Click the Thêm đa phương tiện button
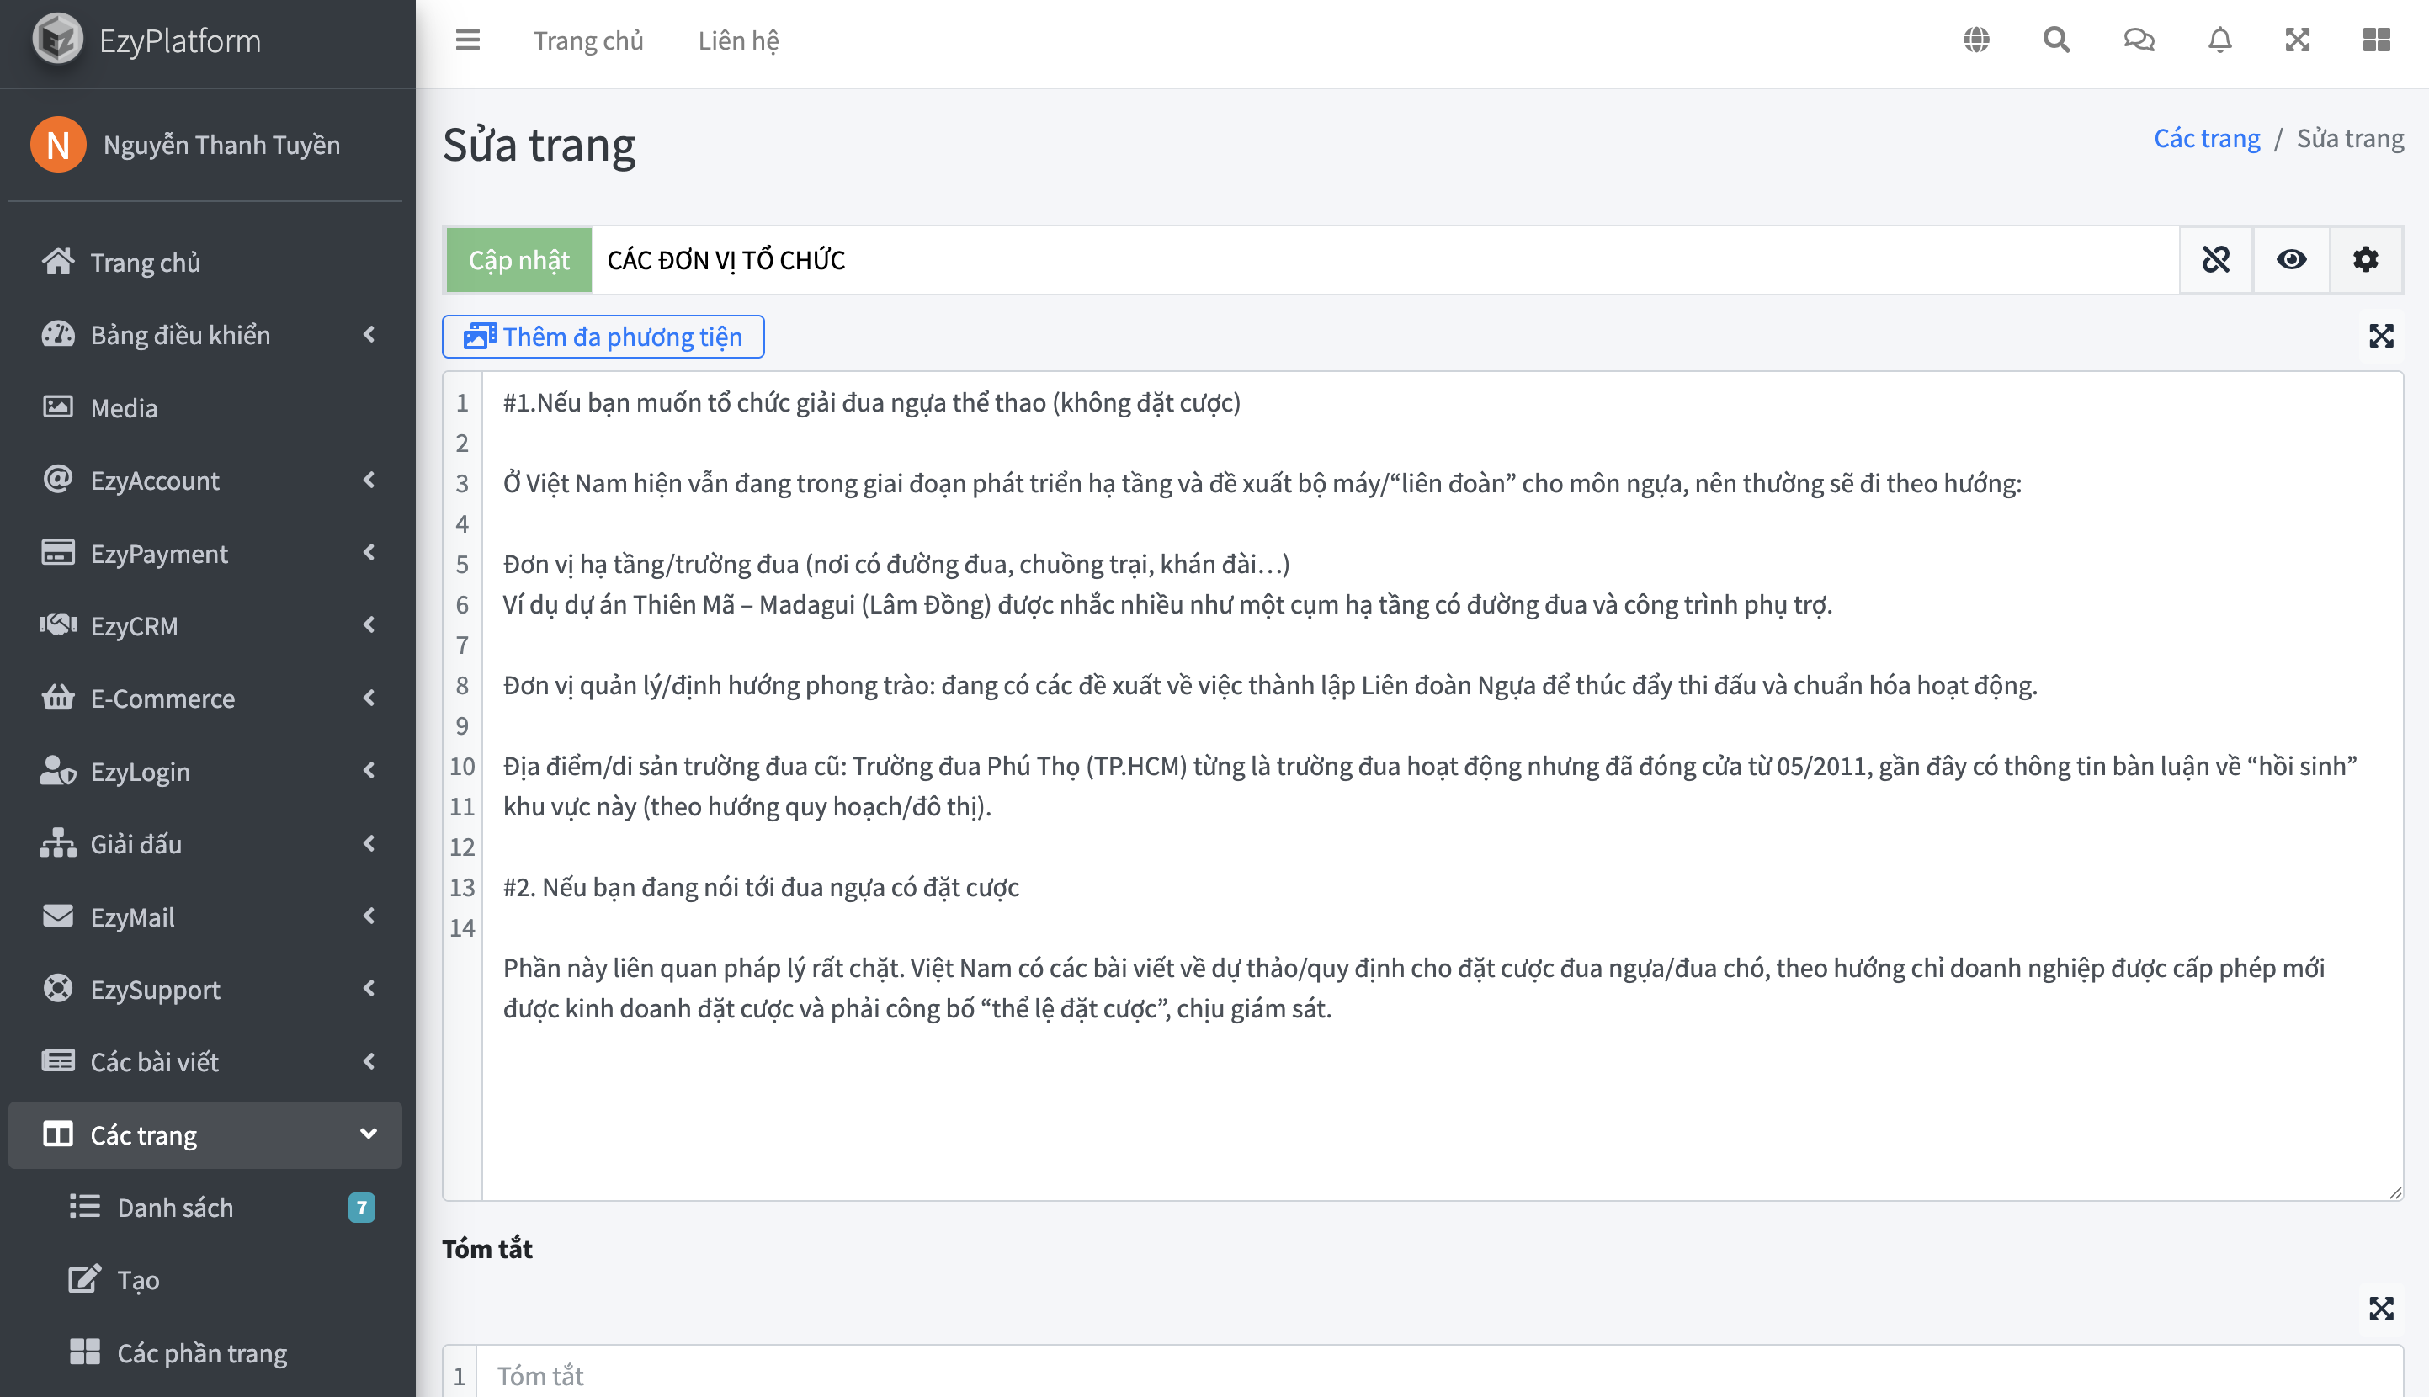Image resolution: width=2429 pixels, height=1397 pixels. pos(603,337)
